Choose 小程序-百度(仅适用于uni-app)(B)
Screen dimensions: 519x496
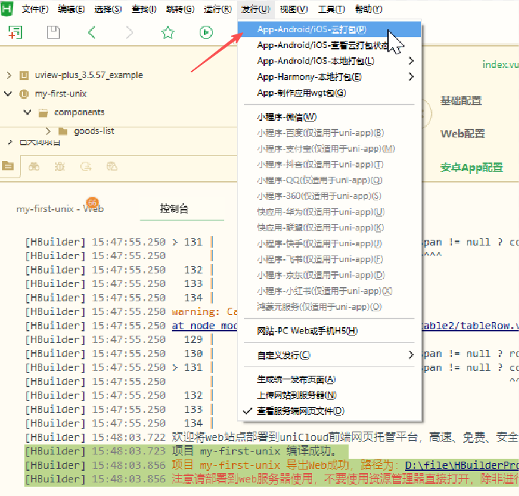coord(329,132)
